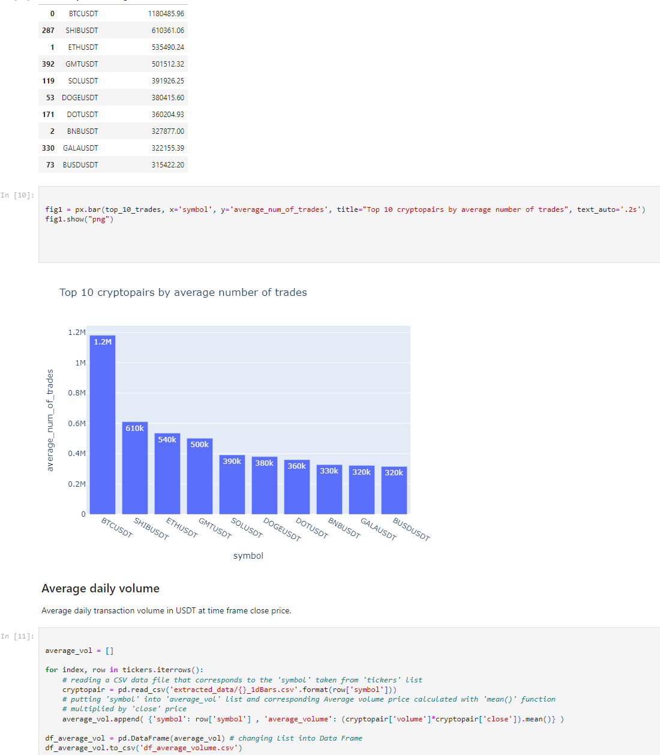Click the symbol x-axis label

click(248, 556)
